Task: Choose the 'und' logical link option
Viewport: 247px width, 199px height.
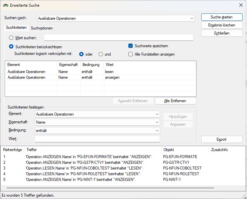Action: [101, 54]
